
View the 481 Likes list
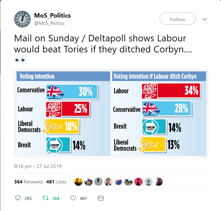(x=56, y=182)
